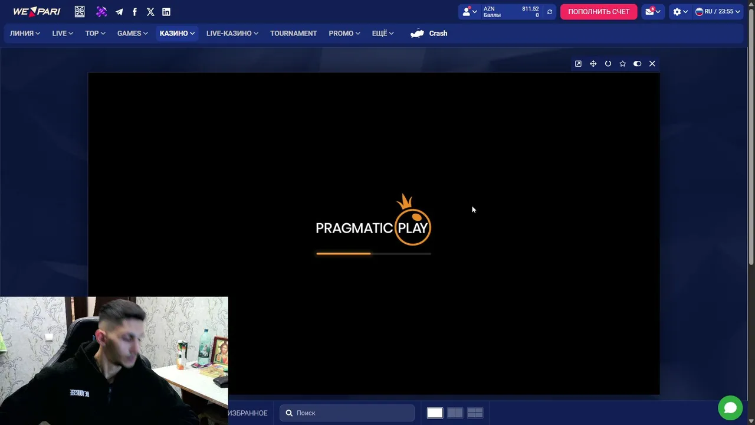Image resolution: width=755 pixels, height=425 pixels.
Task: Open the green live chat bubble
Action: click(x=730, y=408)
